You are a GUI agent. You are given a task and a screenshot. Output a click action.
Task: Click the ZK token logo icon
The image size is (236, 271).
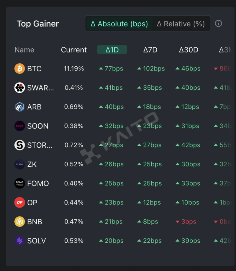(20, 164)
